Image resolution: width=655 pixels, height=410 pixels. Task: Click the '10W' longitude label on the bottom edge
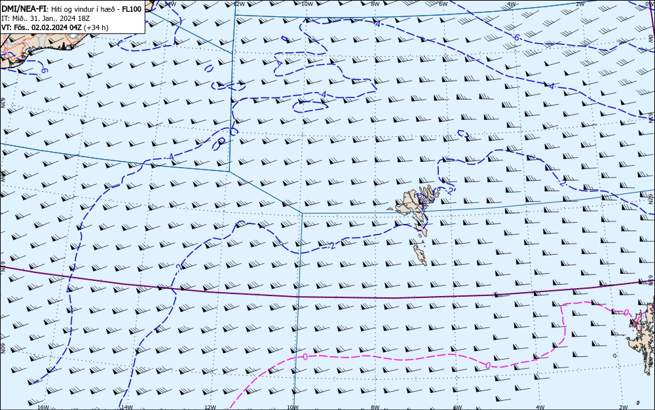(293, 407)
